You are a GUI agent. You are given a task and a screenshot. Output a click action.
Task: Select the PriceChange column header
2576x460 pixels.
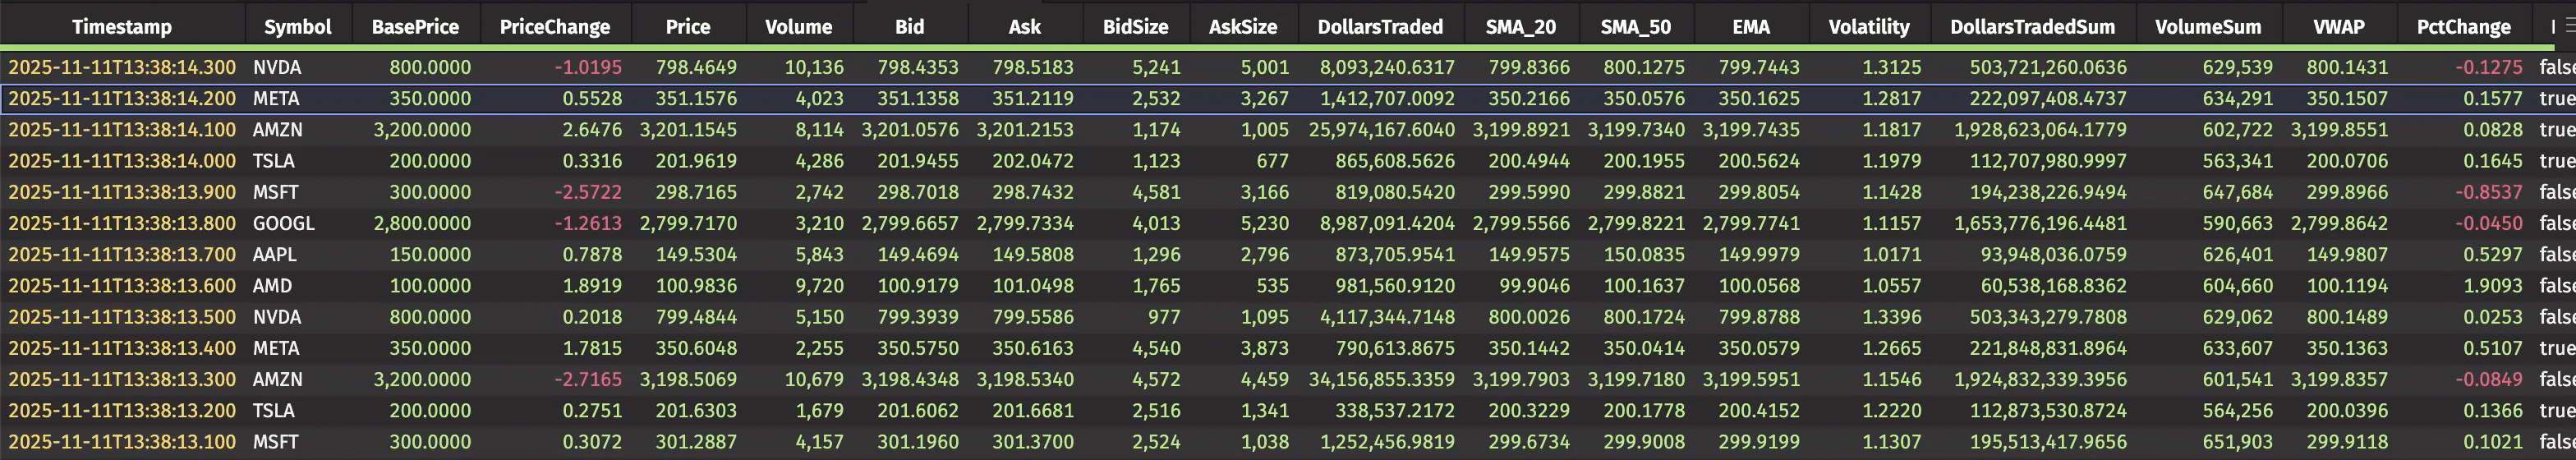554,27
